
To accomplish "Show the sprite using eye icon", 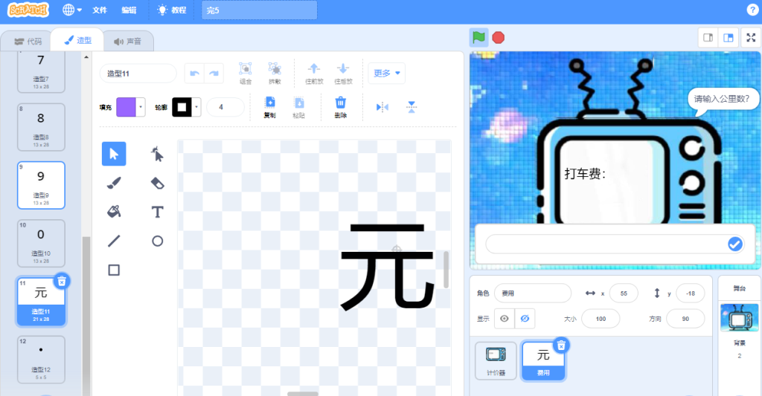I will click(505, 319).
